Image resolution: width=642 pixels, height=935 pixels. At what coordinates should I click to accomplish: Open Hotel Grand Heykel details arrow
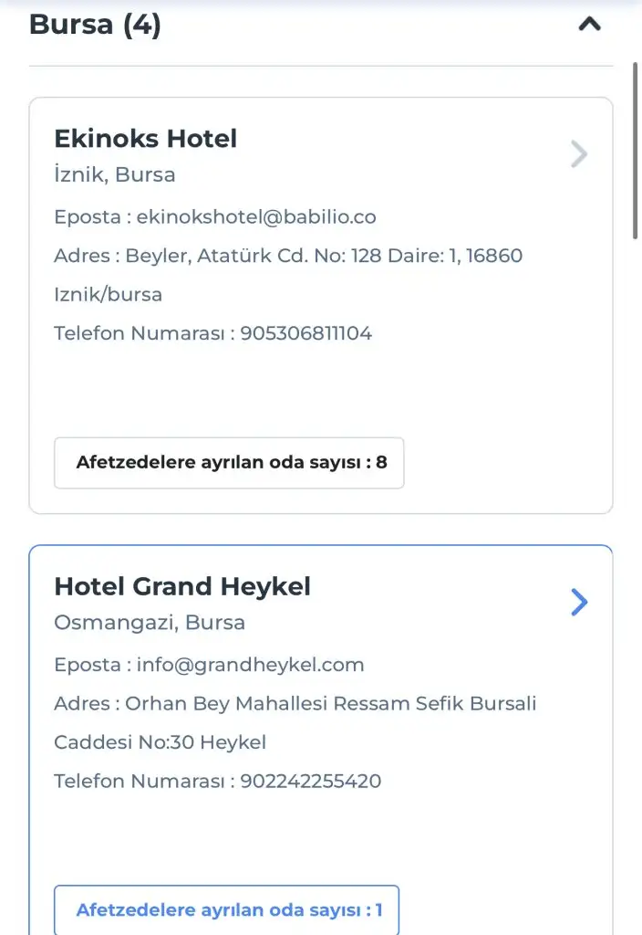[578, 602]
